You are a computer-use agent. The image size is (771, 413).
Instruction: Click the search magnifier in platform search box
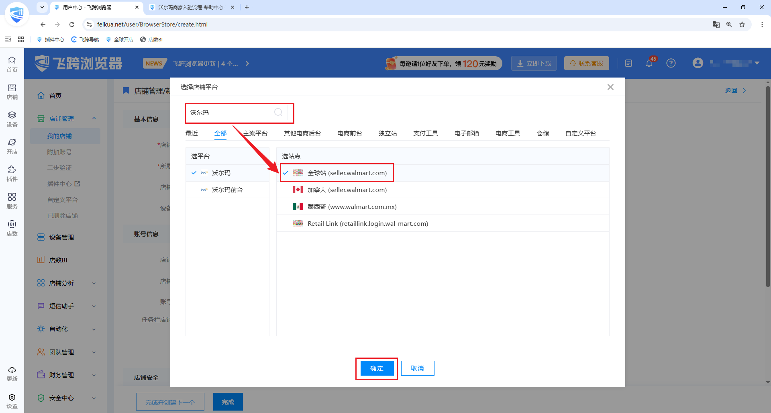(278, 112)
